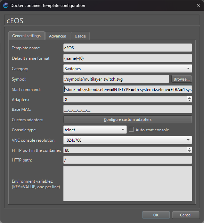Open the Category dropdown showing Switches
This screenshot has height=223, width=204.
128,68
